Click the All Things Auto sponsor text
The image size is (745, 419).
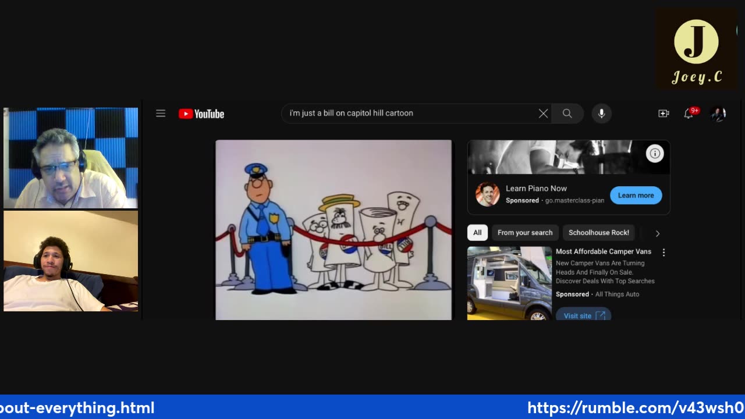pos(617,294)
